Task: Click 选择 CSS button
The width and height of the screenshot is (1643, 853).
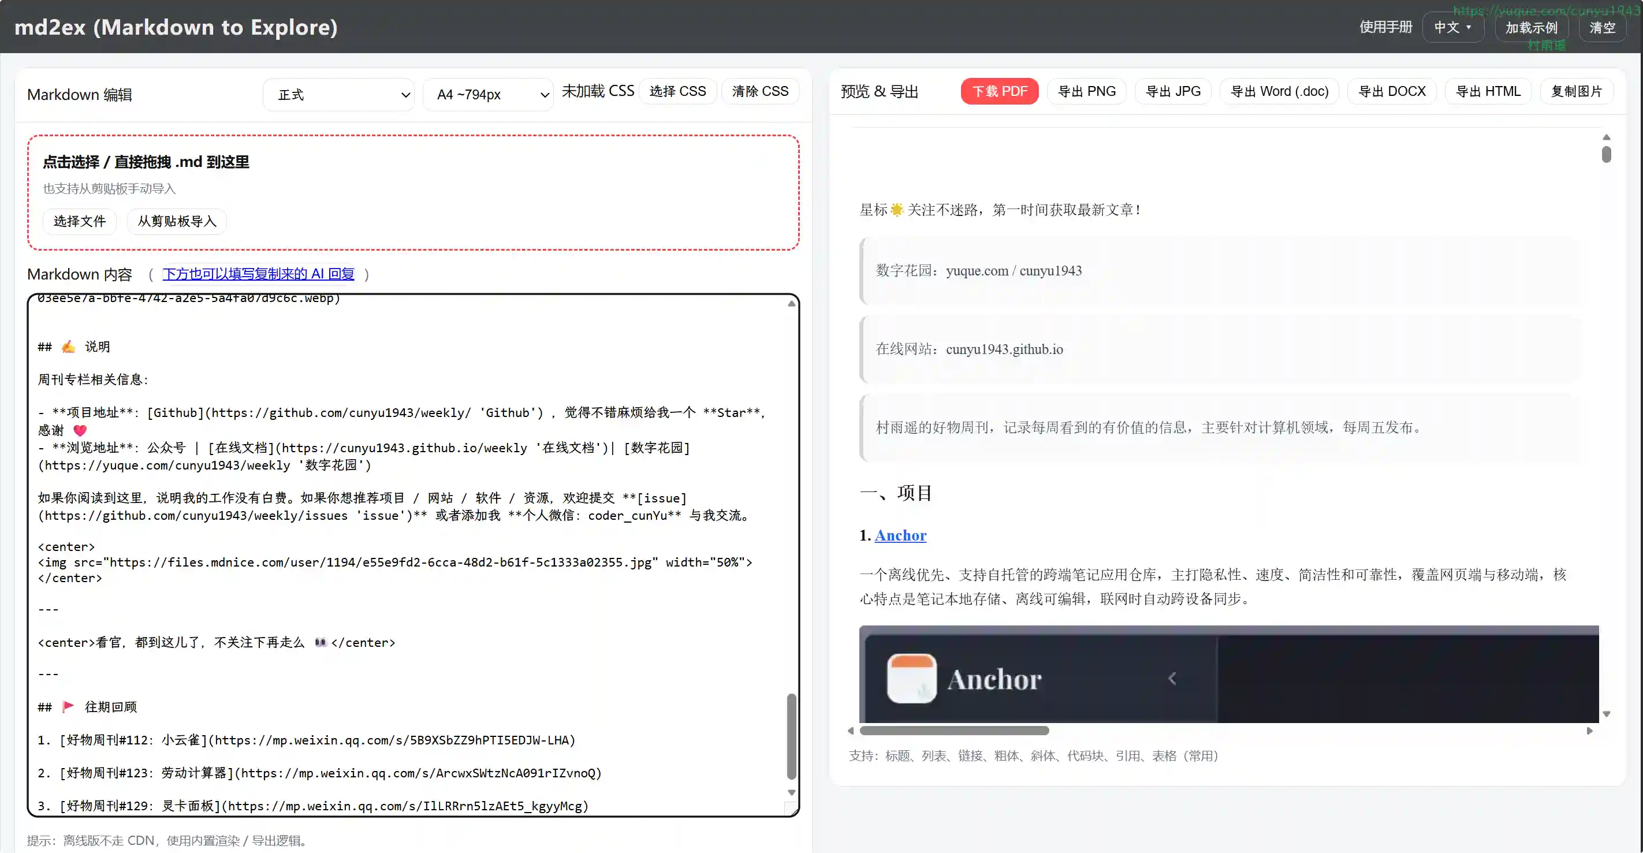Action: [x=677, y=91]
